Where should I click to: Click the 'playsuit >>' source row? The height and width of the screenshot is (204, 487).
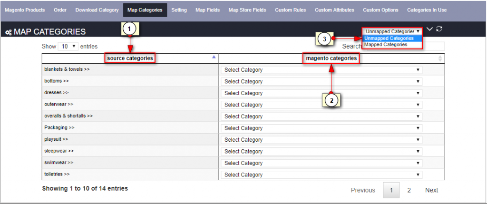pyautogui.click(x=130, y=139)
